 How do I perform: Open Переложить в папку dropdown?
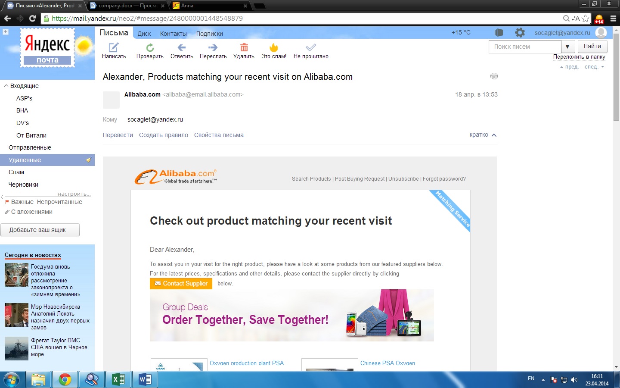579,57
